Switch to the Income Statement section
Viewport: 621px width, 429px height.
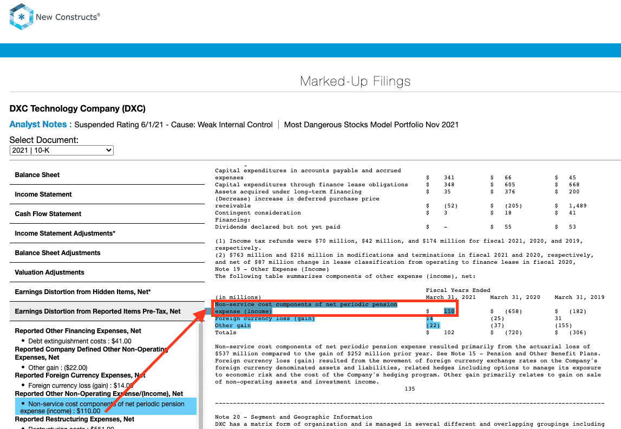(x=107, y=194)
